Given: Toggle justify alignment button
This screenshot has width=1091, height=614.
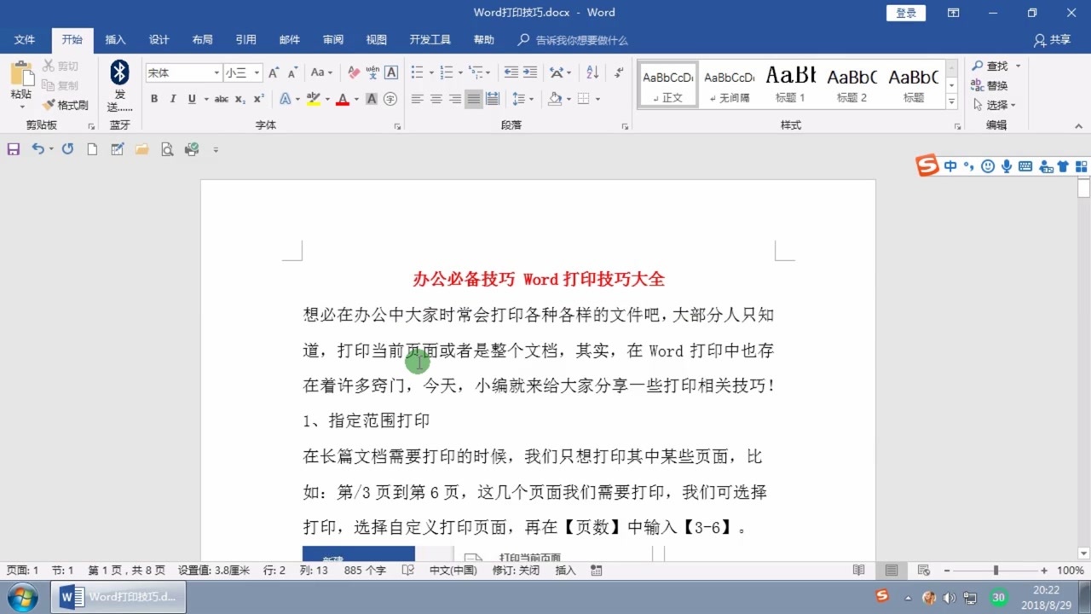Looking at the screenshot, I should pyautogui.click(x=473, y=99).
